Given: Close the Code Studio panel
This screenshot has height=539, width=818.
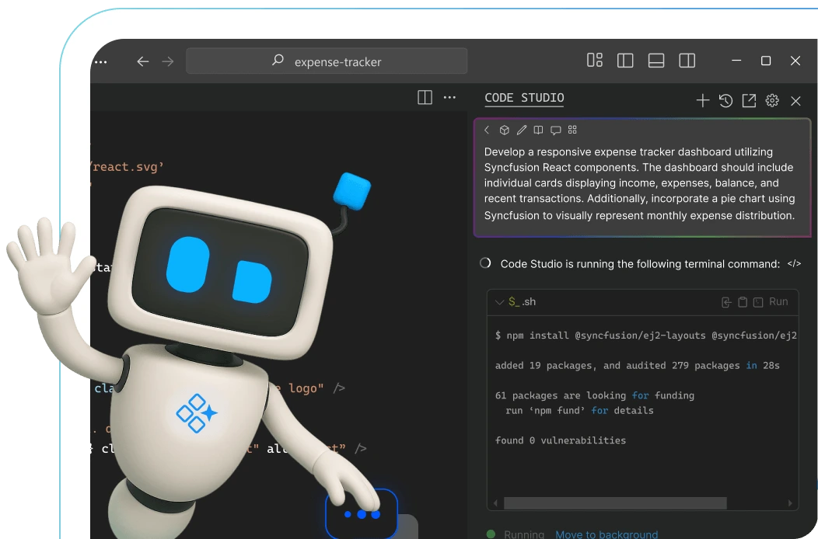Looking at the screenshot, I should 795,101.
